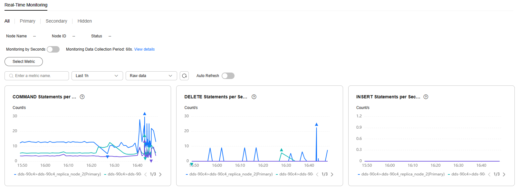Switch to the Hidden tab
This screenshot has height=188, width=518.
coord(85,21)
